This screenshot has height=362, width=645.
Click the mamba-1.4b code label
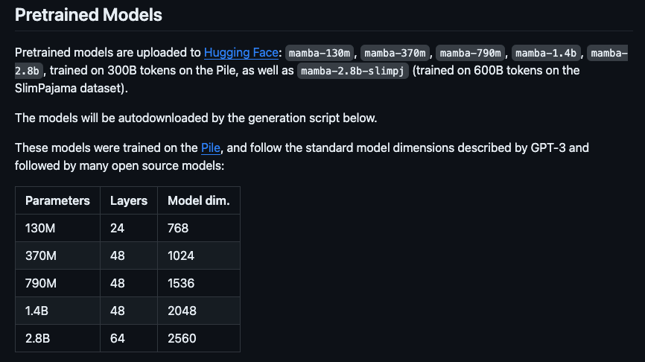point(546,53)
